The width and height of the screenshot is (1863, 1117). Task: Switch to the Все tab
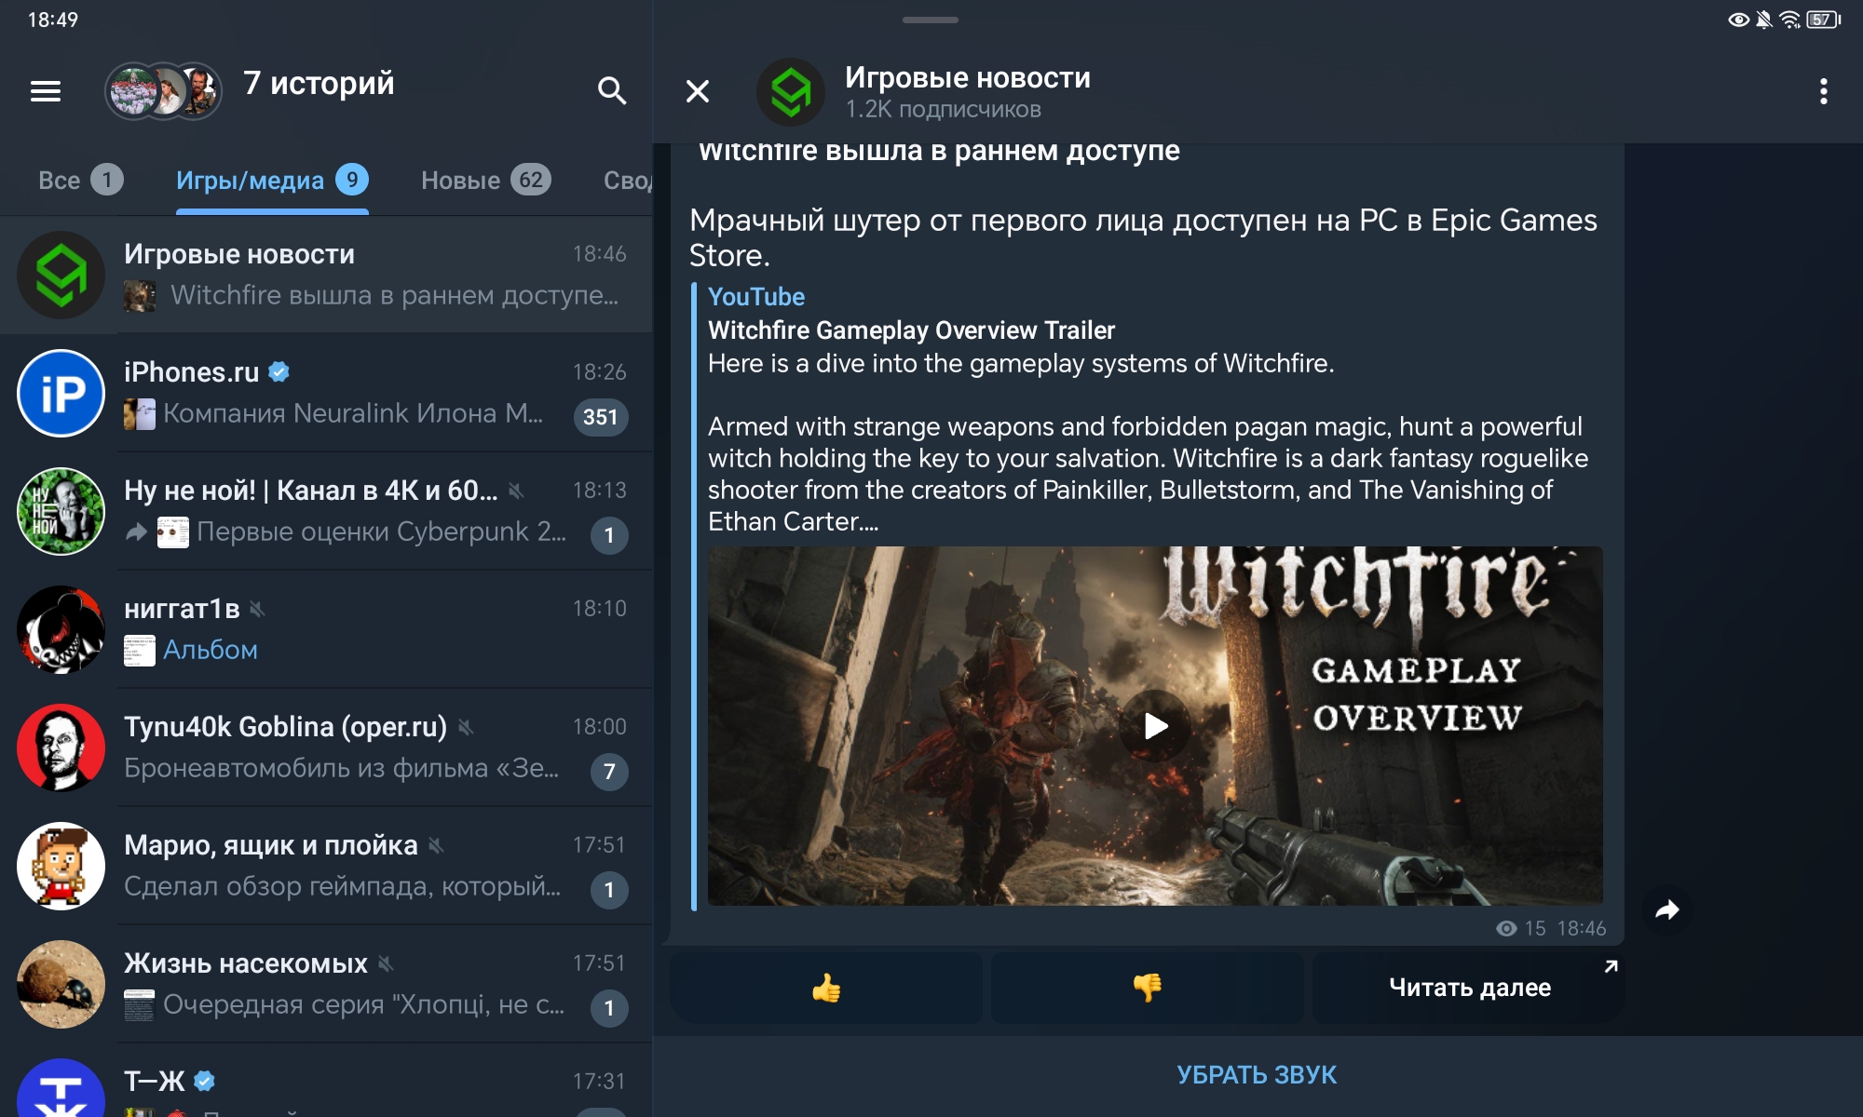[x=80, y=180]
